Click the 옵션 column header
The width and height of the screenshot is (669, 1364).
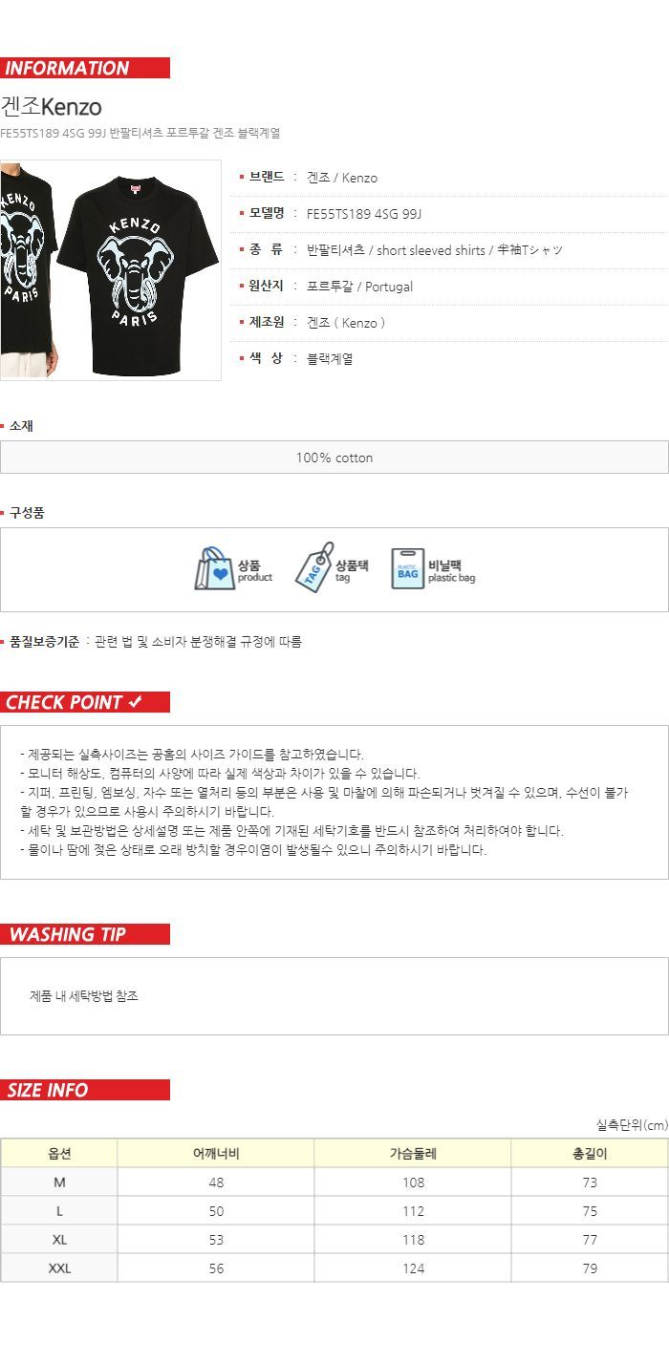coord(59,1153)
